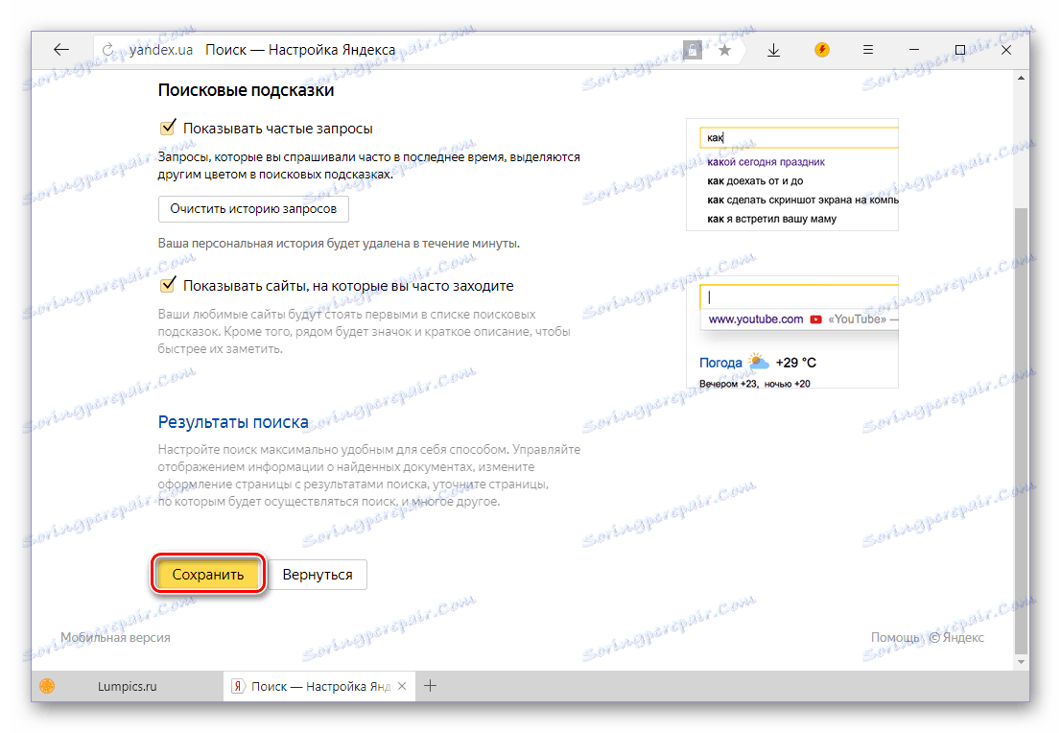Go back using the arrow button

(61, 49)
